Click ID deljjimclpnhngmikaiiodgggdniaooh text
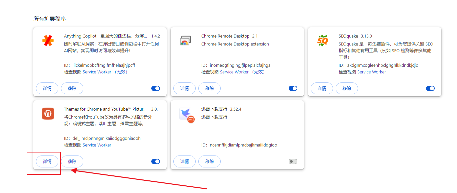 [x=102, y=139]
